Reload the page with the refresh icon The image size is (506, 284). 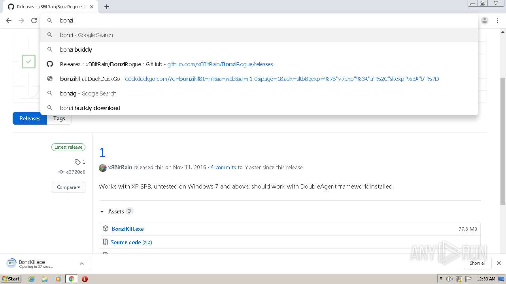[34, 21]
